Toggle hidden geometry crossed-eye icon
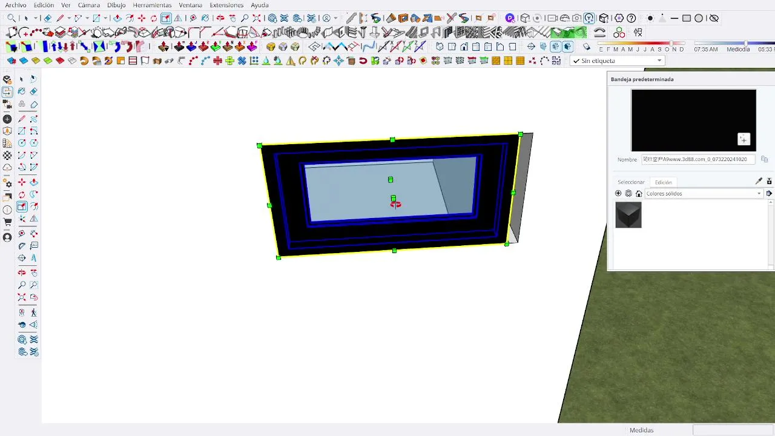Viewport: 775px width, 436px height. (714, 18)
